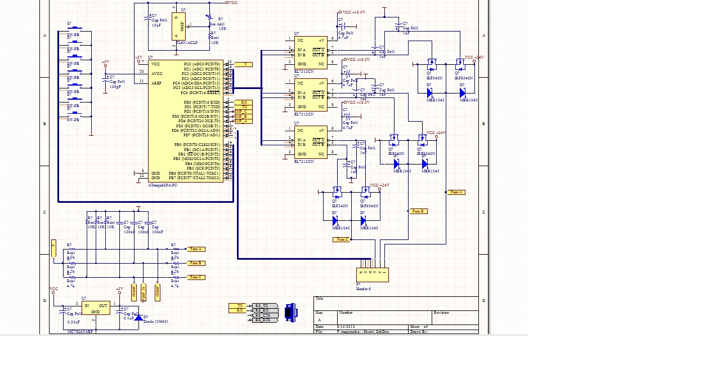Viewport: 717px width, 369px height.
Task: Select the ATmega88PA-PU microcontroller symbol
Action: point(186,121)
